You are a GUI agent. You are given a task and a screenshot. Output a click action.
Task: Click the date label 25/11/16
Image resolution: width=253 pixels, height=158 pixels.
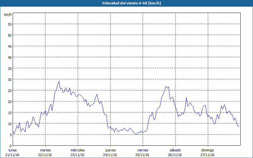(x=142, y=155)
